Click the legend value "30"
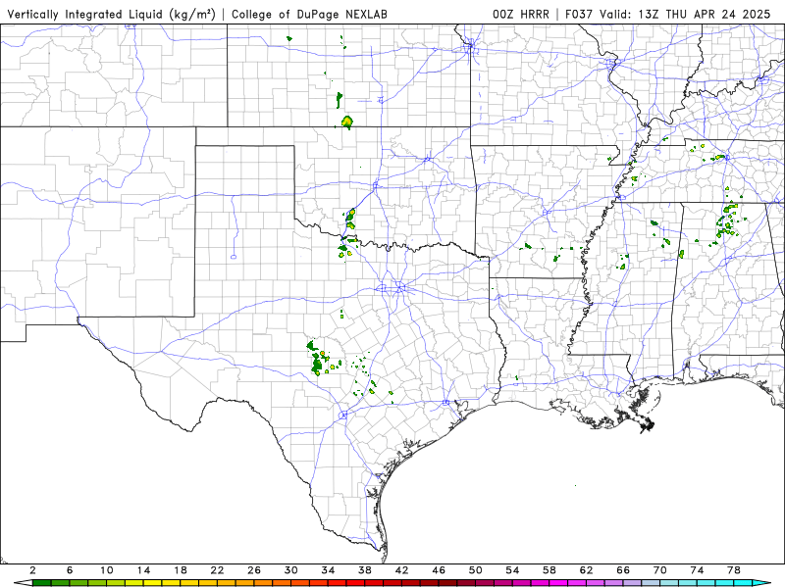The width and height of the screenshot is (785, 588). coord(290,570)
